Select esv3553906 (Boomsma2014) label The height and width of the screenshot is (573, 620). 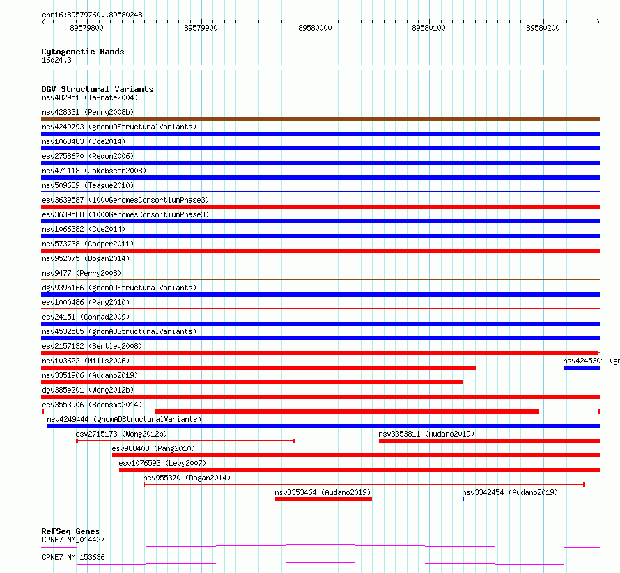coord(92,405)
